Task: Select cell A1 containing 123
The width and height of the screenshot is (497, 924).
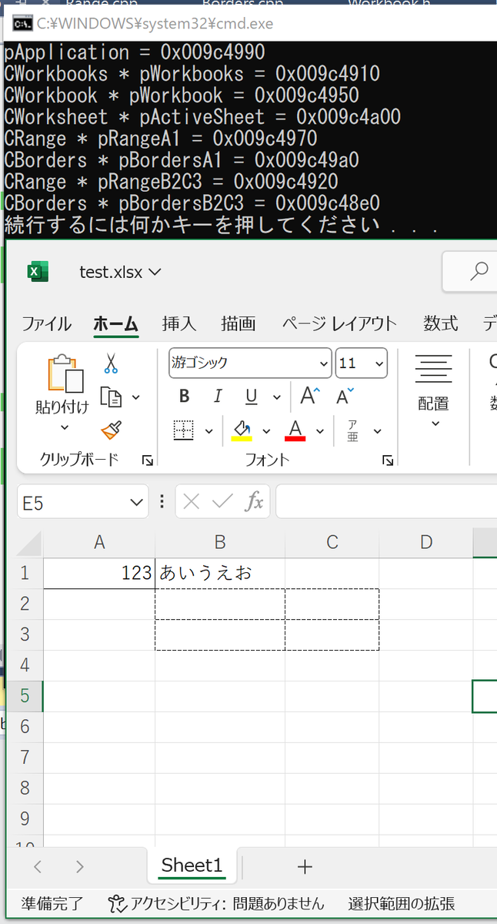Action: point(99,573)
